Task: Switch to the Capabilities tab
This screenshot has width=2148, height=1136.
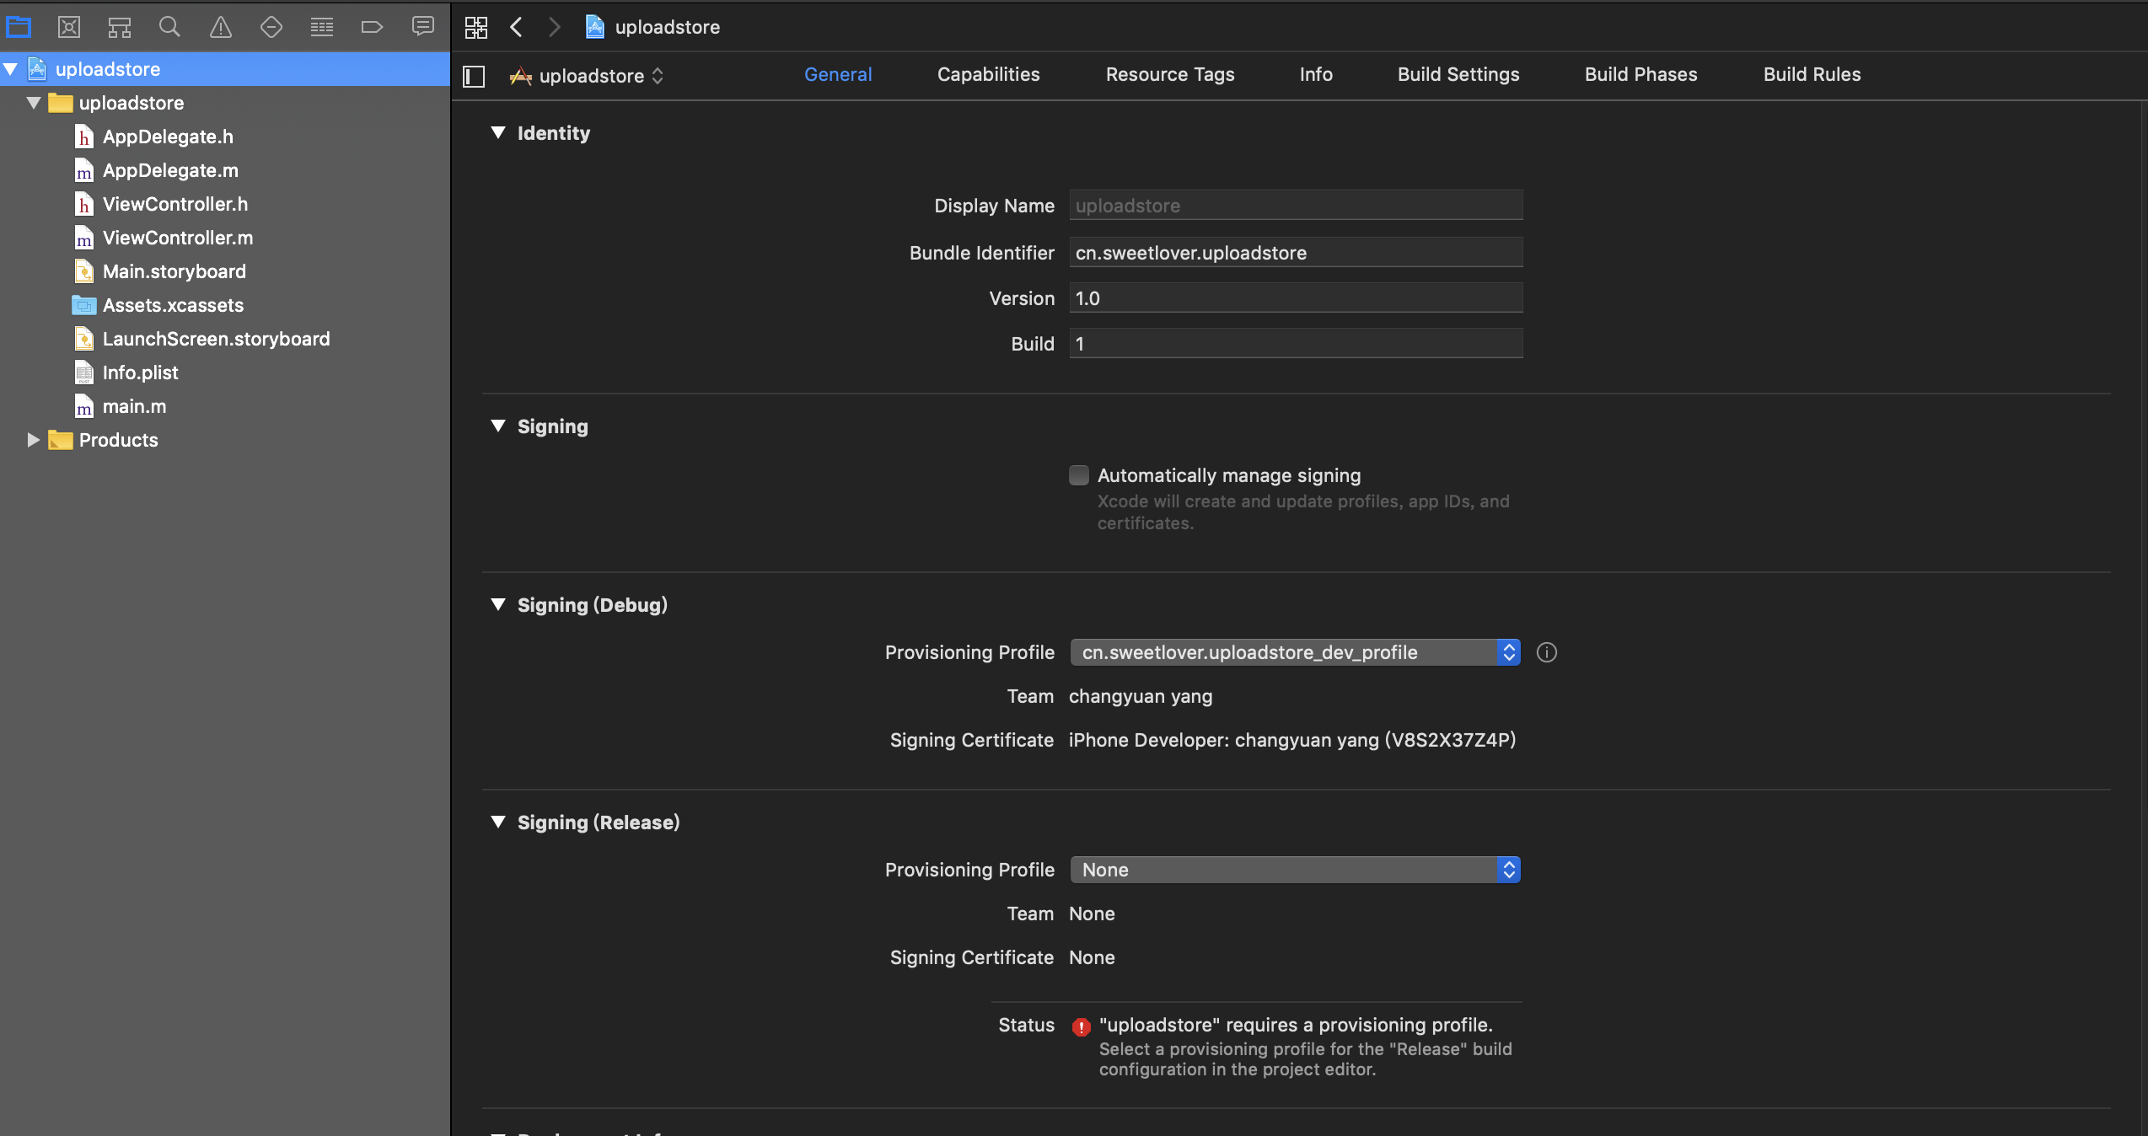Action: pyautogui.click(x=988, y=74)
